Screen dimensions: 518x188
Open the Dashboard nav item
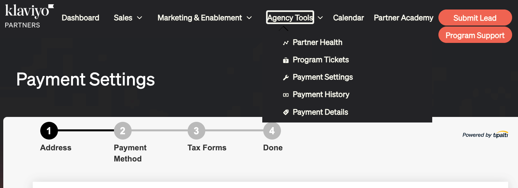pos(81,18)
